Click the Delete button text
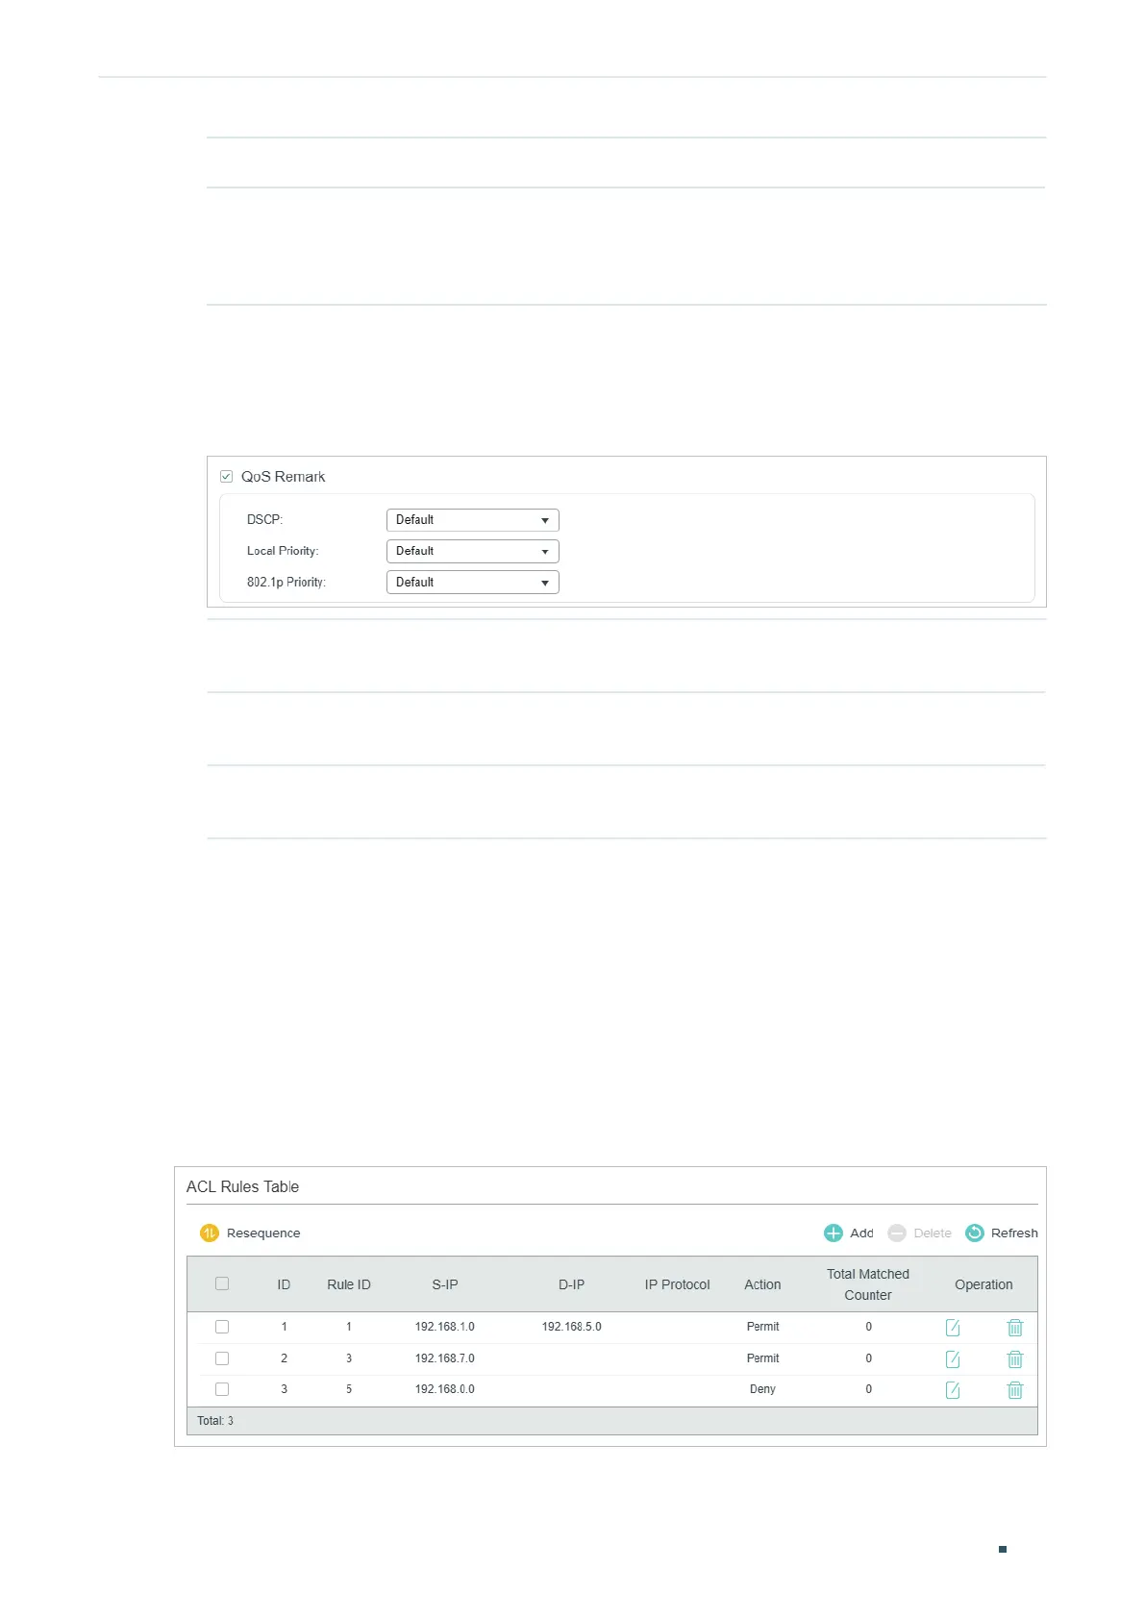Image resolution: width=1145 pixels, height=1619 pixels. 933,1233
